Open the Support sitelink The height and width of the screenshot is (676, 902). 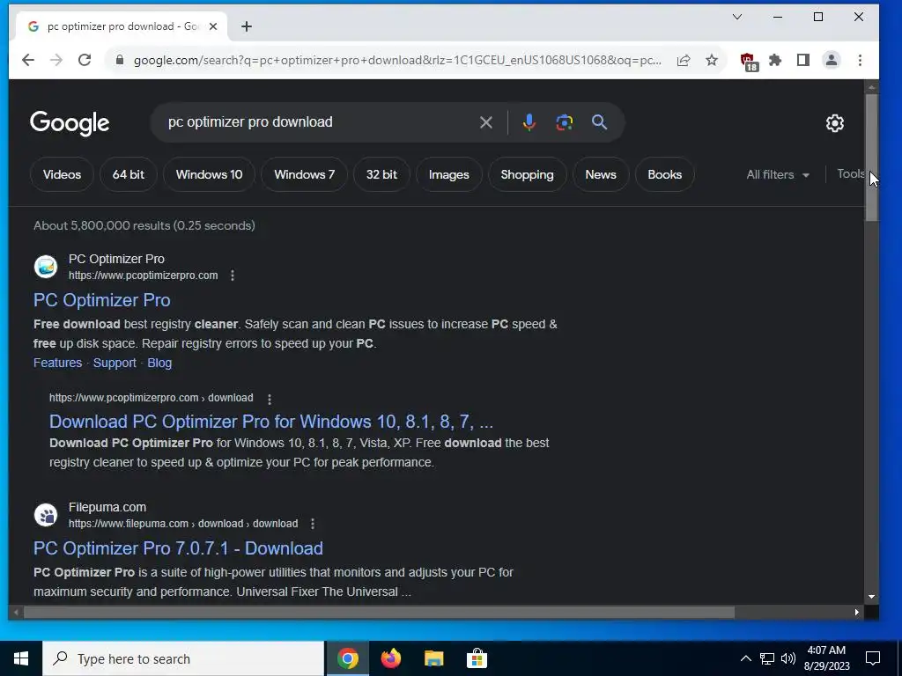click(x=115, y=363)
